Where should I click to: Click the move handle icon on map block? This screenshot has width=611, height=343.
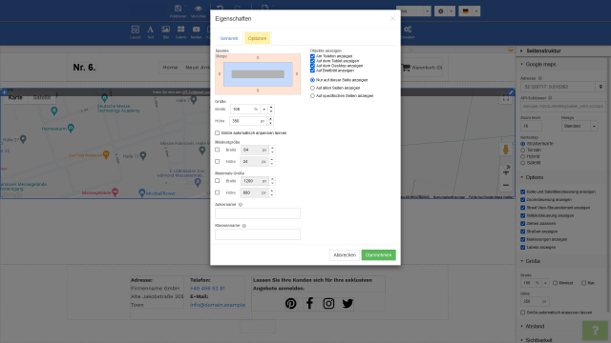pos(4,92)
